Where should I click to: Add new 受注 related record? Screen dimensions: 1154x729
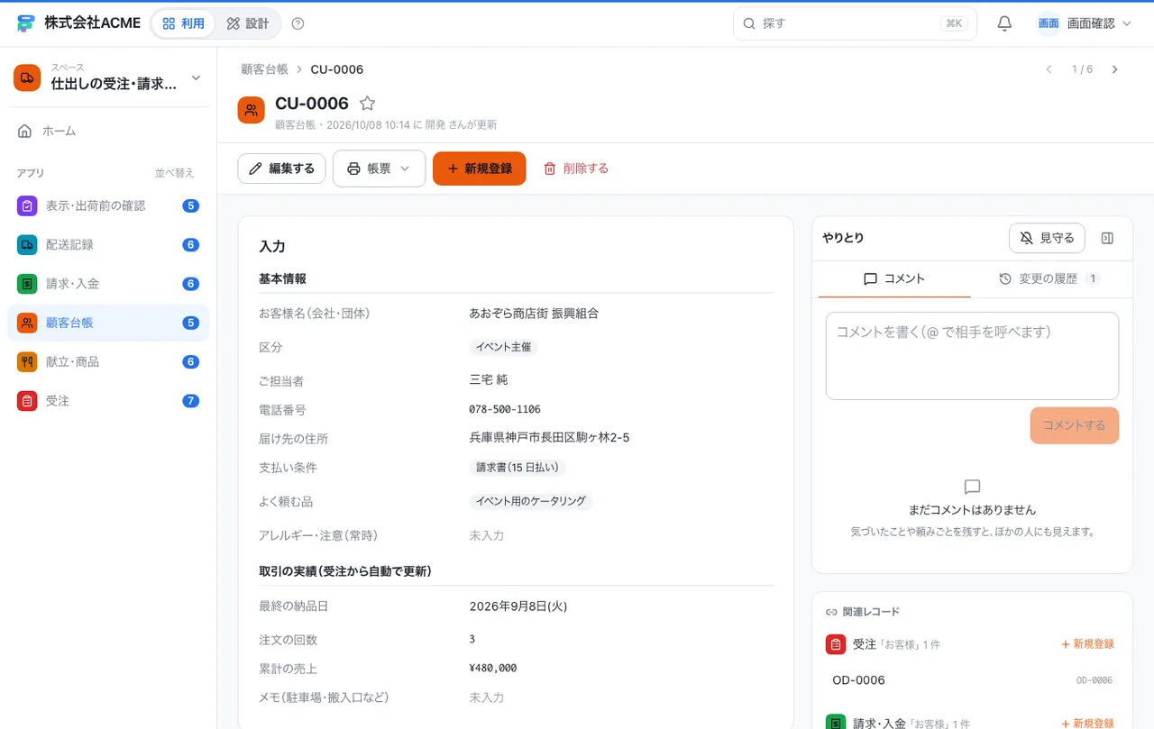[x=1087, y=644]
